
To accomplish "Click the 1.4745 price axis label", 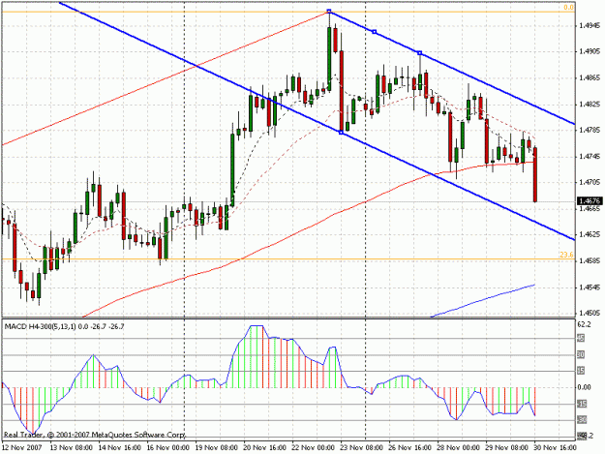I will pos(590,156).
